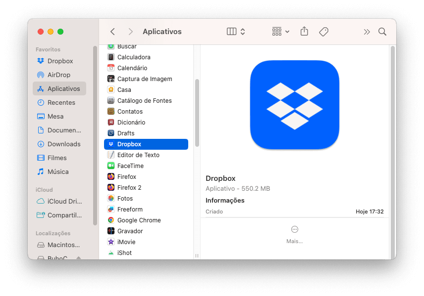Select the highlighted Dropbox app row
424x296 pixels.
[x=146, y=144]
